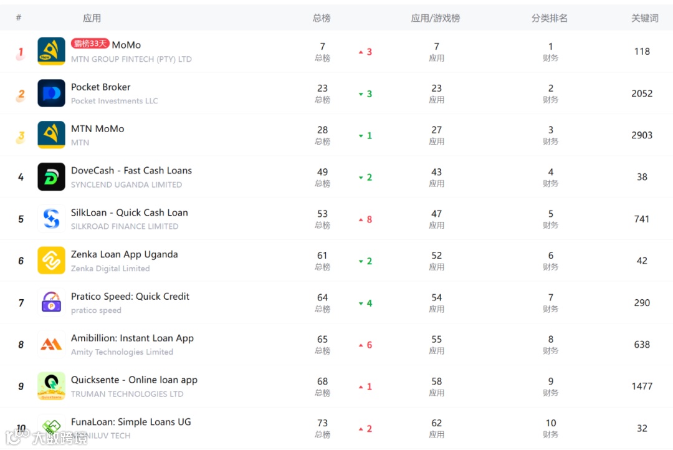Click the MTN MoMo title in row three
The width and height of the screenshot is (673, 450).
[x=97, y=129]
